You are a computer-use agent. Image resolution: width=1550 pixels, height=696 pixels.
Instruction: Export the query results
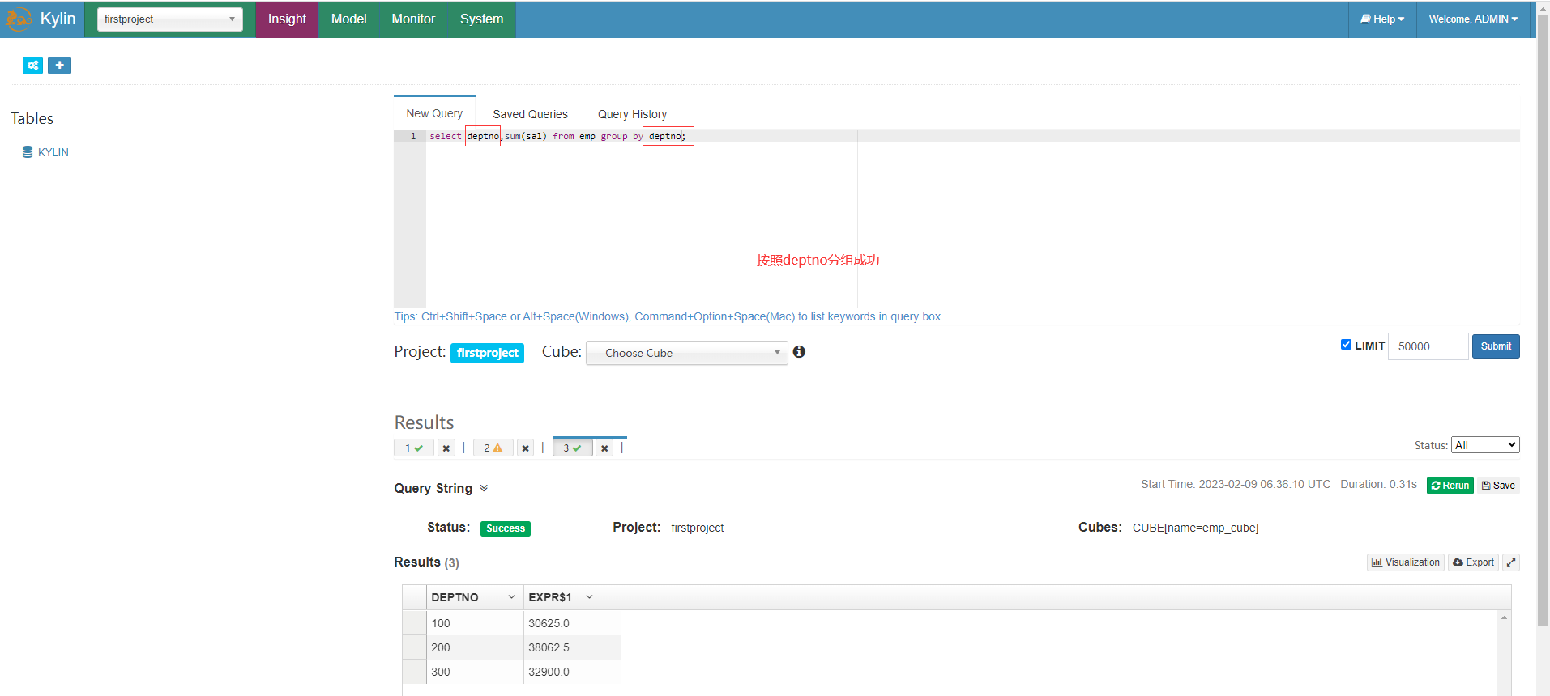tap(1473, 562)
